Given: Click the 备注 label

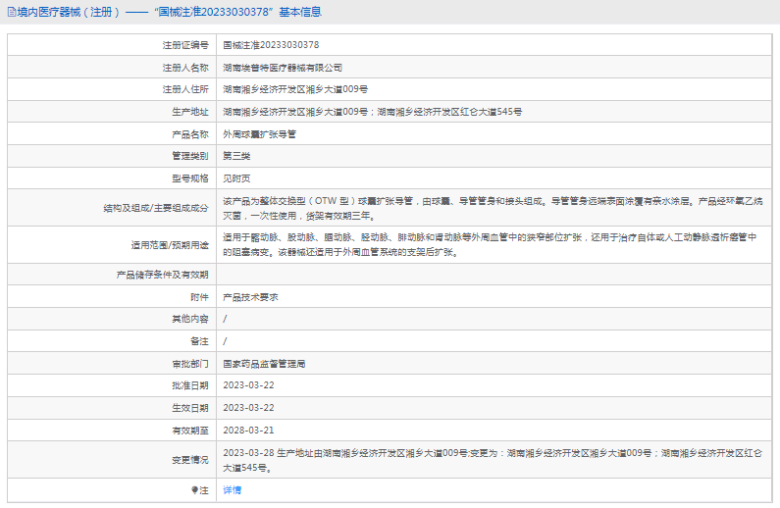Looking at the screenshot, I should coord(199,341).
